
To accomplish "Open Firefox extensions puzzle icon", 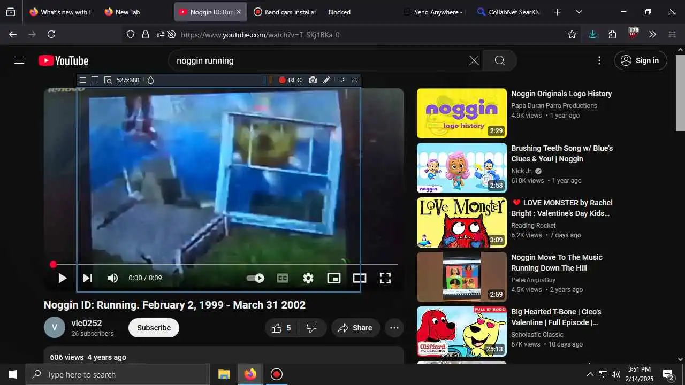I will point(613,34).
